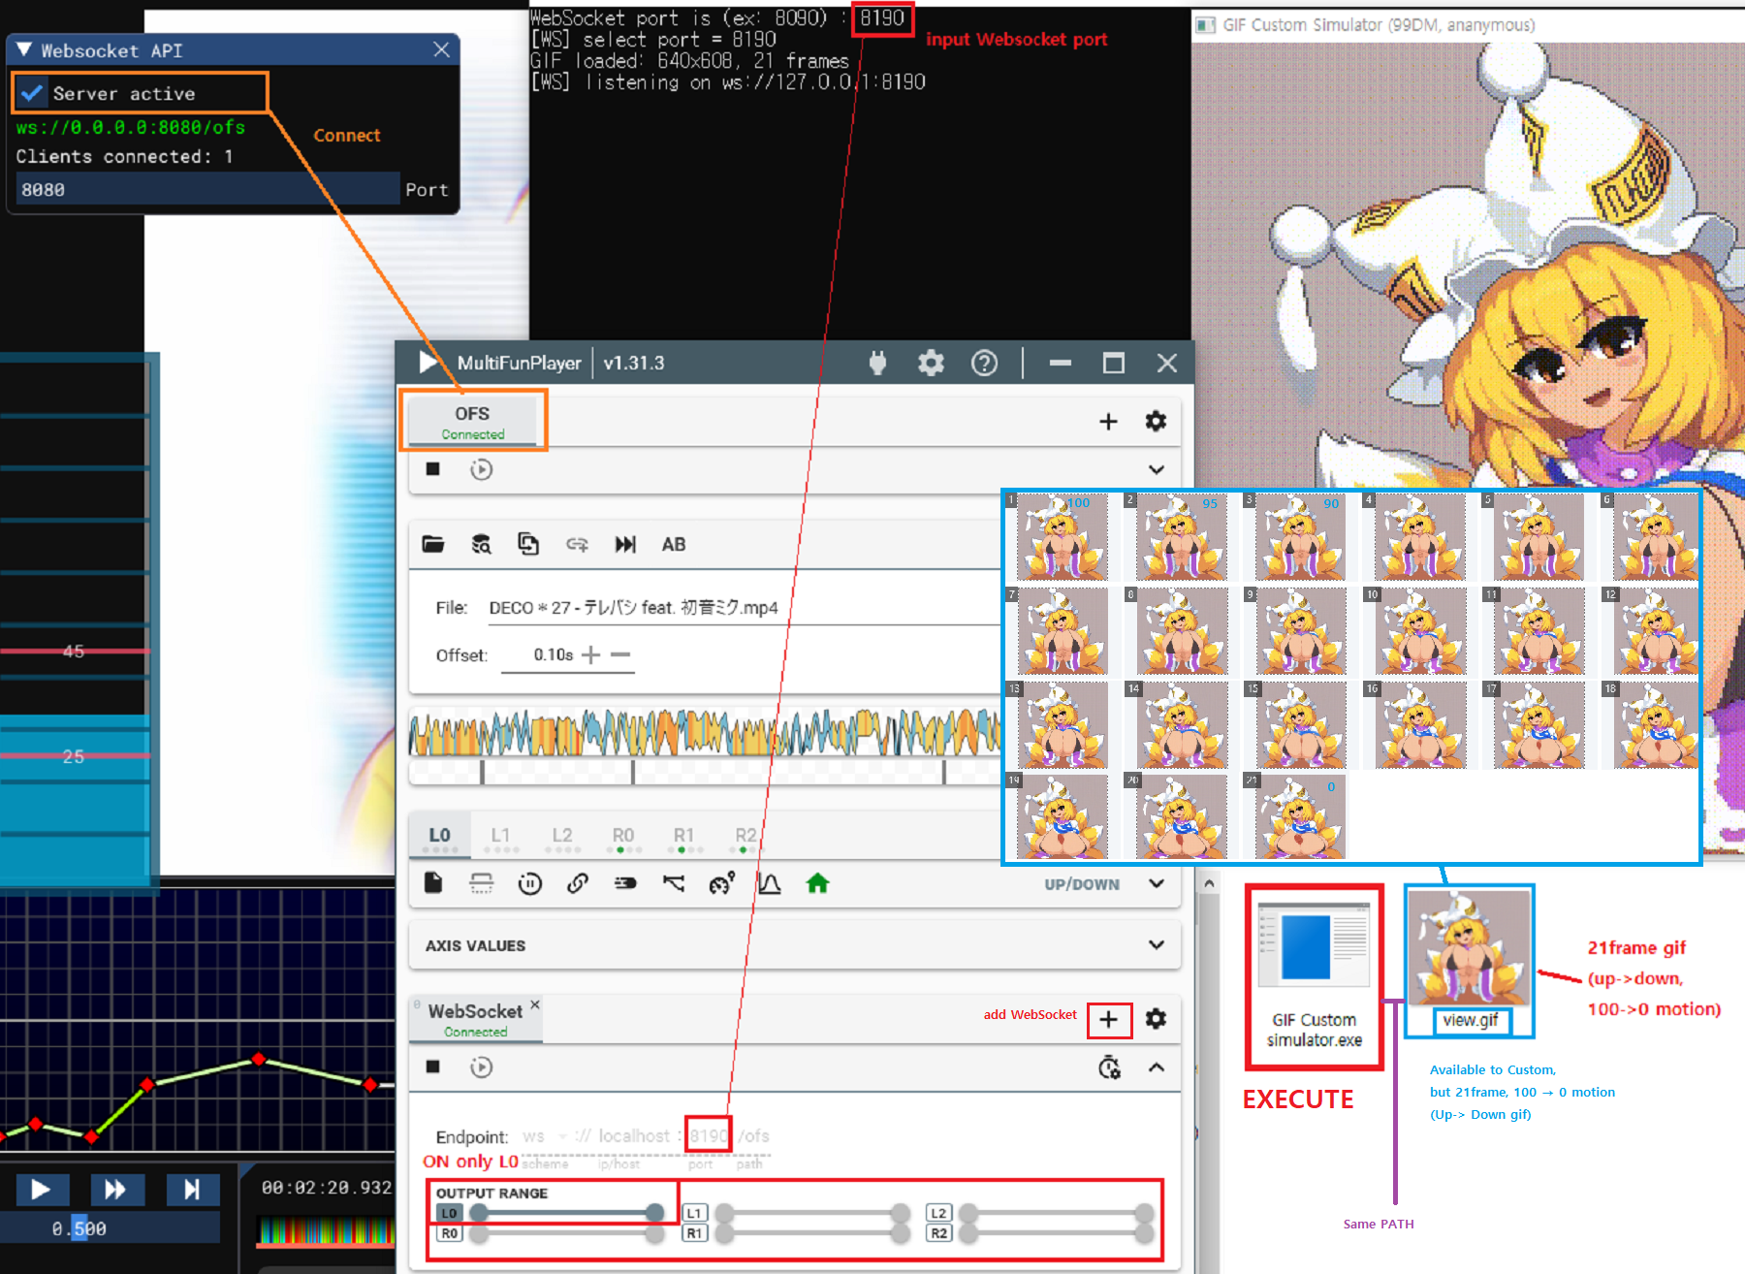Click the motion-blur bullet icon in axis toolbar
The image size is (1745, 1274).
coord(625,883)
